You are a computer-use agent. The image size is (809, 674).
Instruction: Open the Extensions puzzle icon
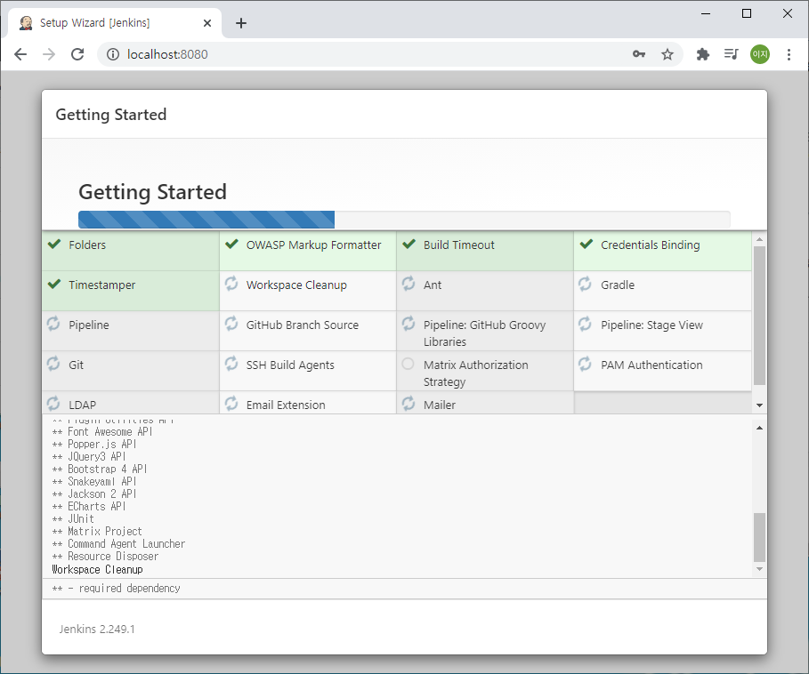coord(703,54)
